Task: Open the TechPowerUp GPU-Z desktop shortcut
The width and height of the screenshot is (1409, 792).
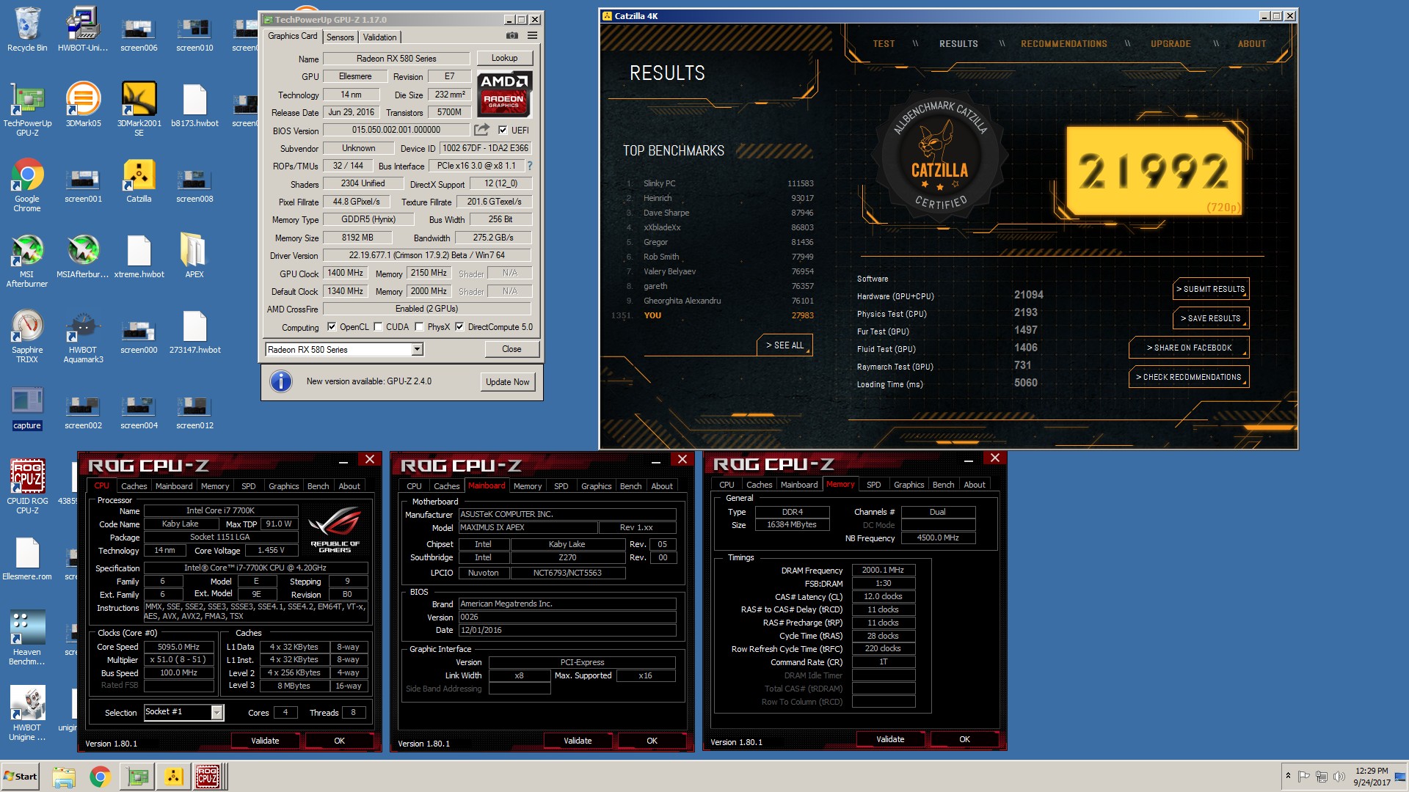Action: click(x=27, y=110)
